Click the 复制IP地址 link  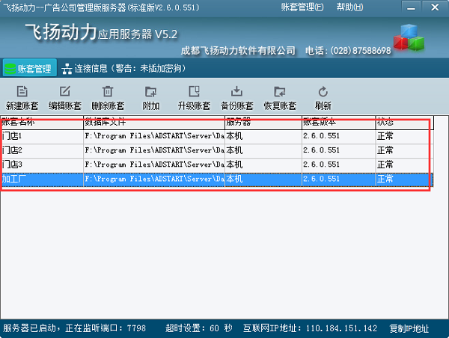(409, 328)
